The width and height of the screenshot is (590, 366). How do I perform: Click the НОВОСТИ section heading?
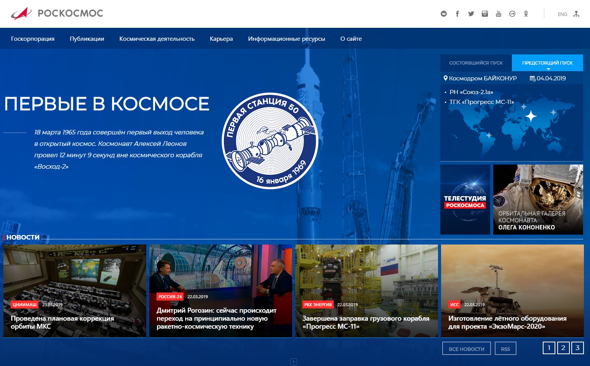pos(23,237)
